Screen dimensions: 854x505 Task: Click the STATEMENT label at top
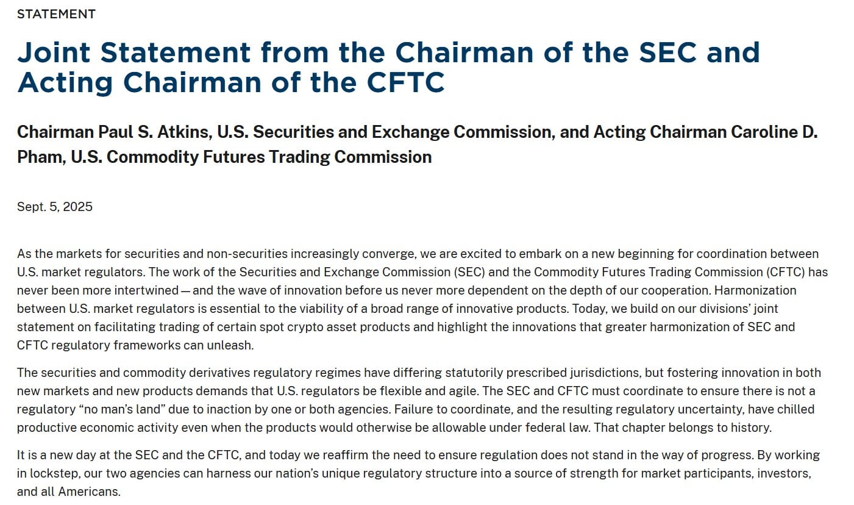(56, 14)
